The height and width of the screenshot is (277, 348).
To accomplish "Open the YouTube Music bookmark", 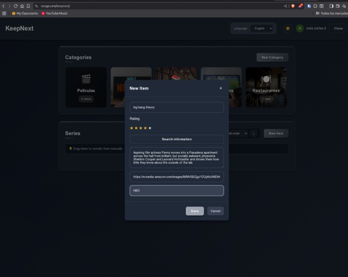I will [x=55, y=14].
